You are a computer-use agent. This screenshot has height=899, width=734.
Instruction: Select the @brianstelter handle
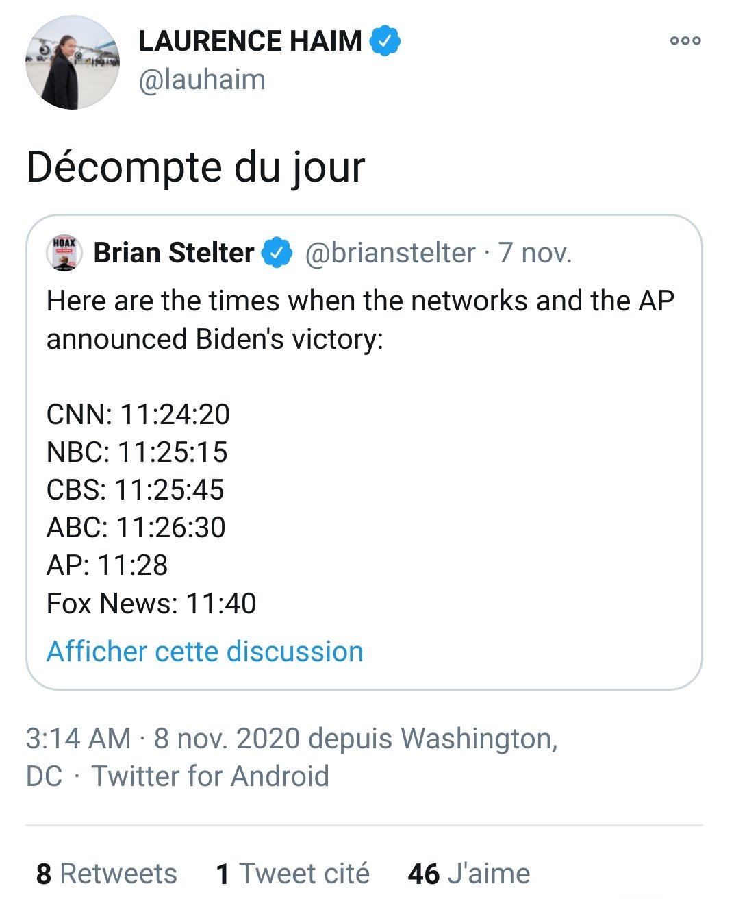(x=390, y=253)
